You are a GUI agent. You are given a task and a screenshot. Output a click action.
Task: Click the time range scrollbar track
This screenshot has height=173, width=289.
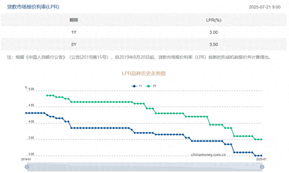pos(144,167)
